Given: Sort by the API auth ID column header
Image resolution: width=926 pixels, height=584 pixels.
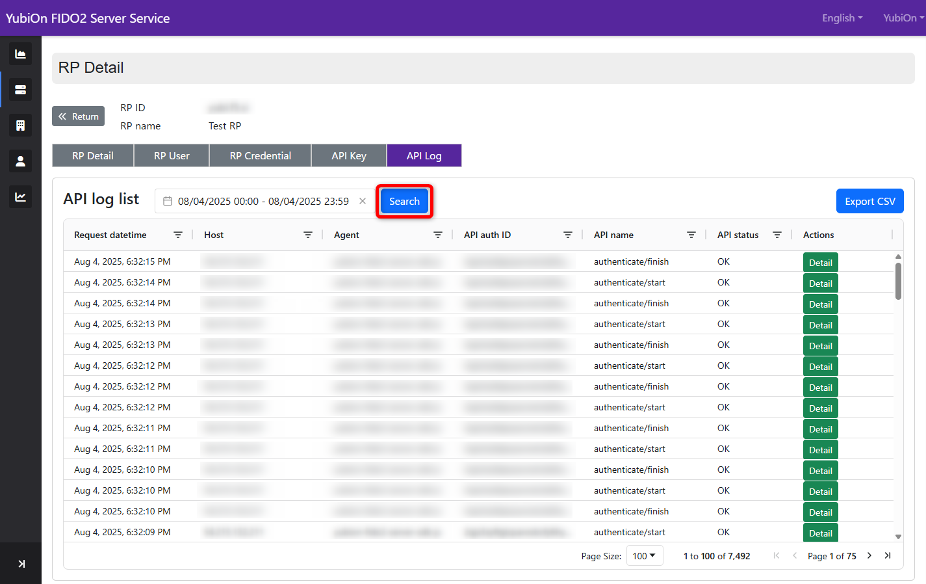Looking at the screenshot, I should [487, 235].
